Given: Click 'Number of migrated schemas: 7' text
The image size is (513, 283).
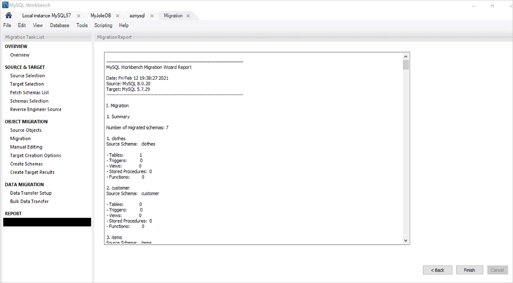Looking at the screenshot, I should pyautogui.click(x=137, y=127).
